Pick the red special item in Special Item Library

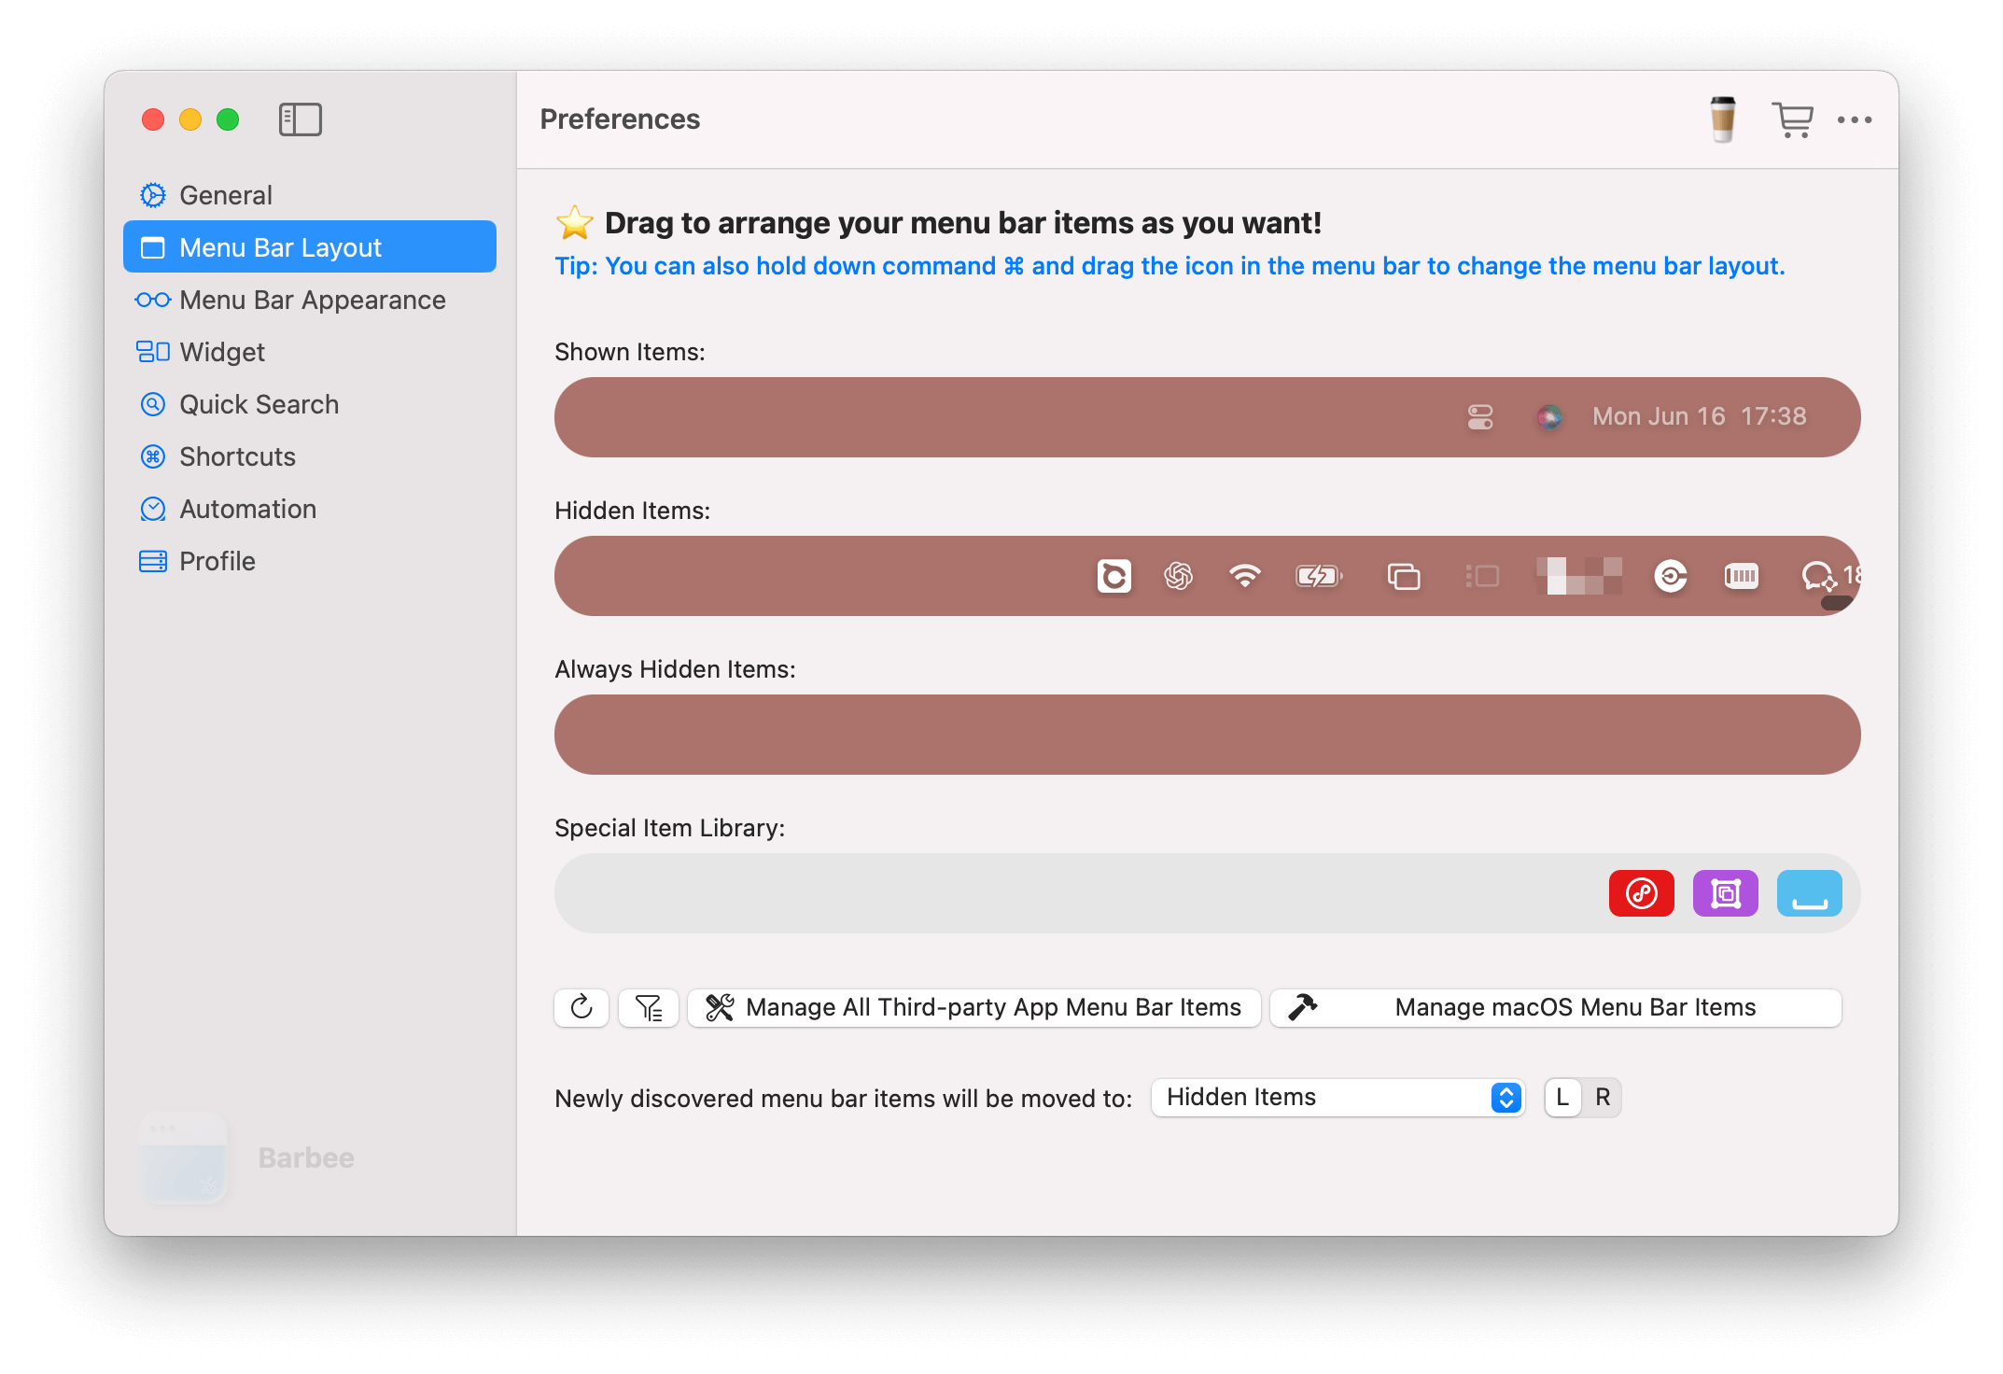[x=1641, y=893]
